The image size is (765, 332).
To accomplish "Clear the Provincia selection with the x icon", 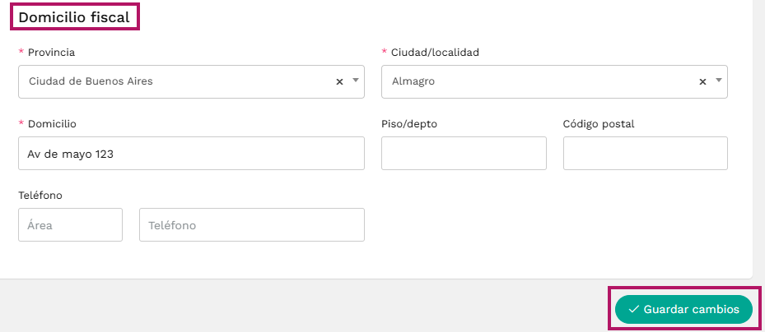I will click(x=339, y=82).
